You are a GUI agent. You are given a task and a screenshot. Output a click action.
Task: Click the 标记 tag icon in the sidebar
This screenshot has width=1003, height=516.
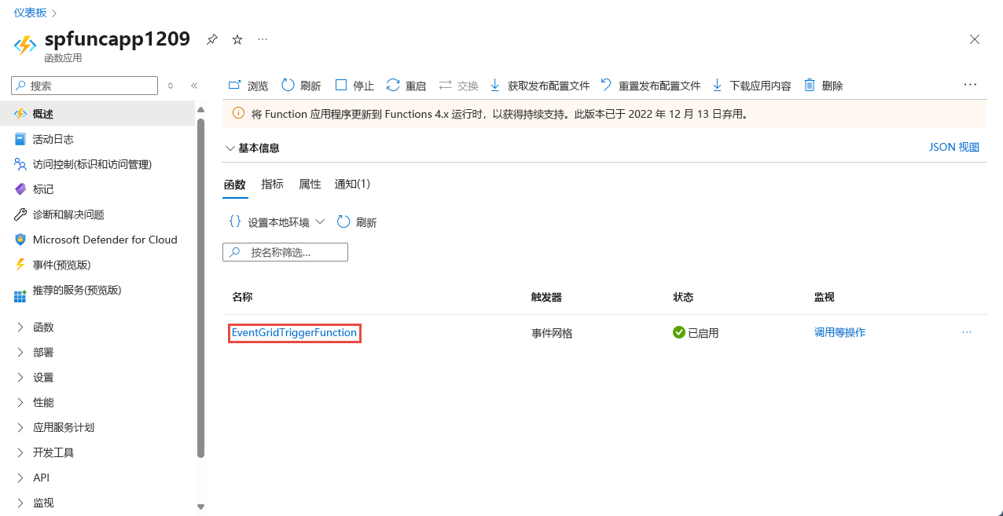(20, 189)
